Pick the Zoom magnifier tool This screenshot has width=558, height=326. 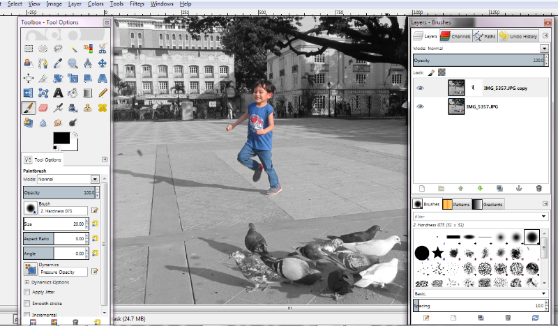coord(73,63)
